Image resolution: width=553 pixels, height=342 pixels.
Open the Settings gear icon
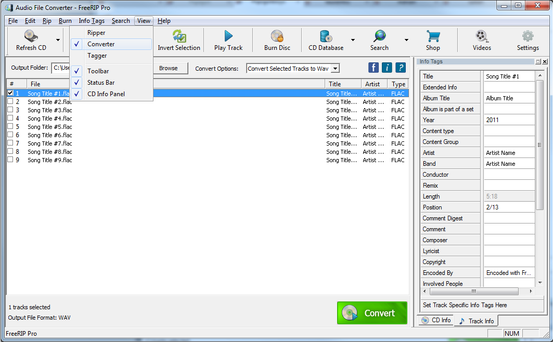(528, 36)
